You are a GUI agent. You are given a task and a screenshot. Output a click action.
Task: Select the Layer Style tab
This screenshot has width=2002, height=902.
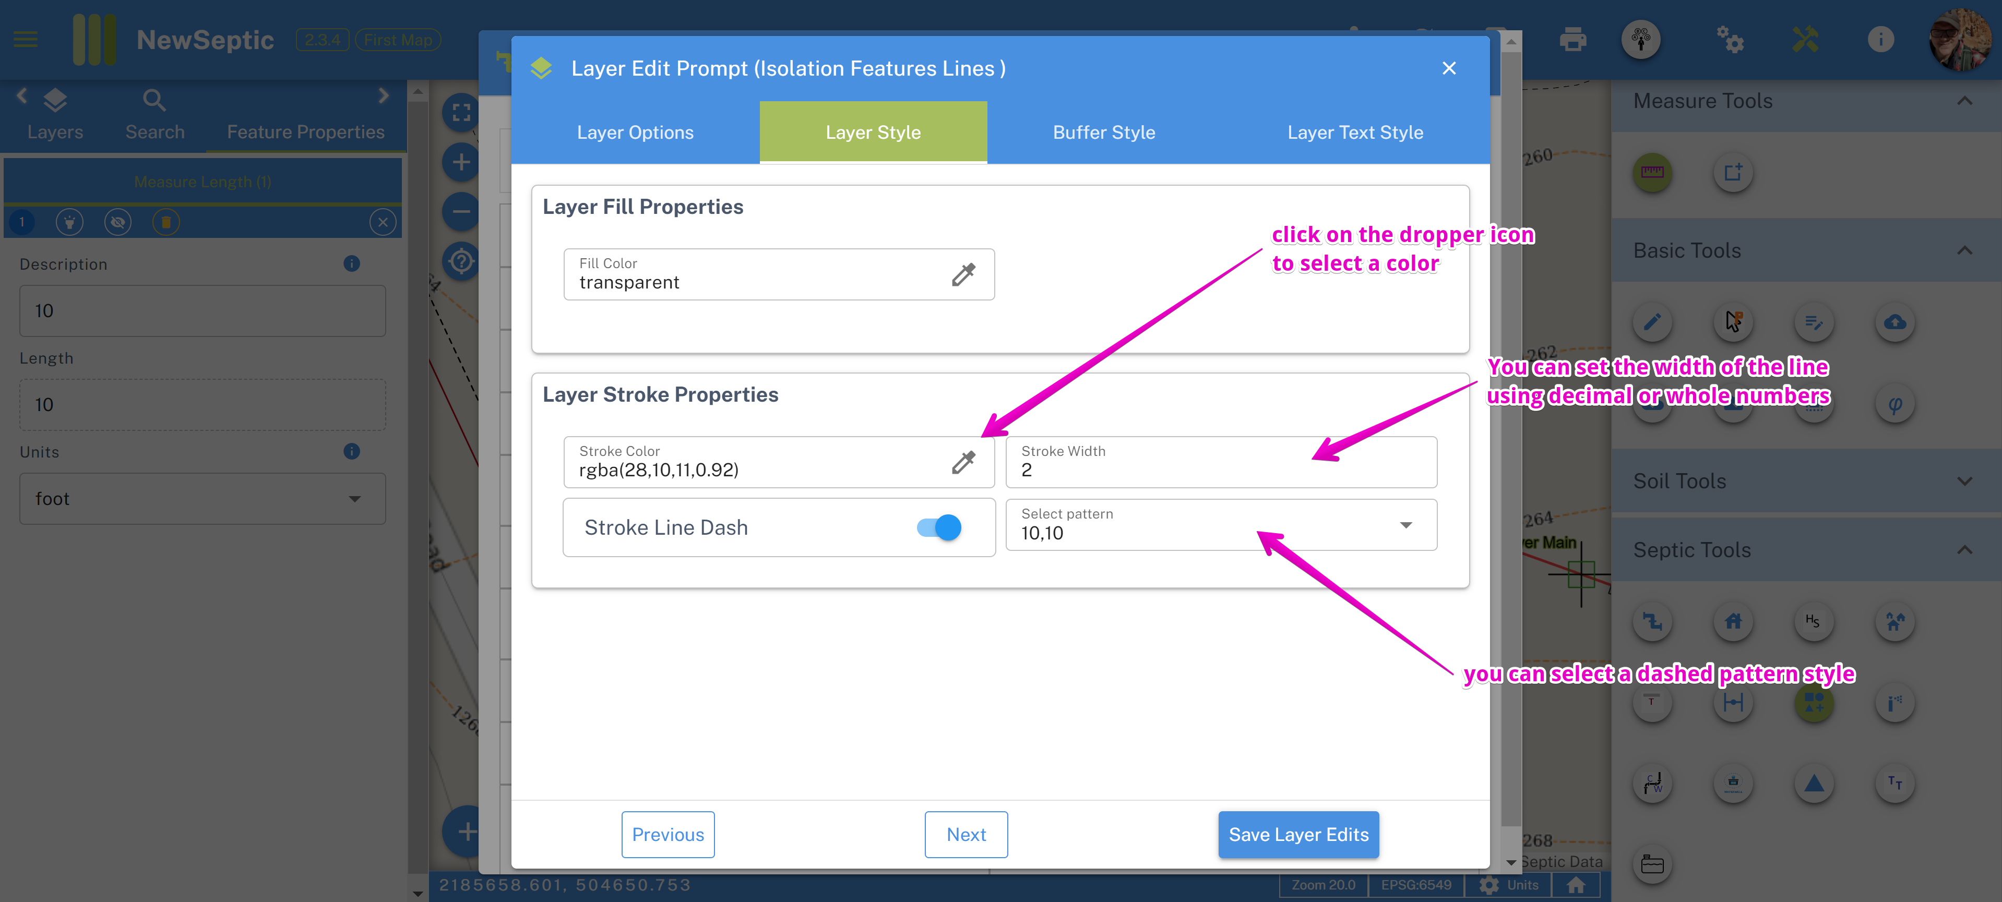tap(873, 133)
